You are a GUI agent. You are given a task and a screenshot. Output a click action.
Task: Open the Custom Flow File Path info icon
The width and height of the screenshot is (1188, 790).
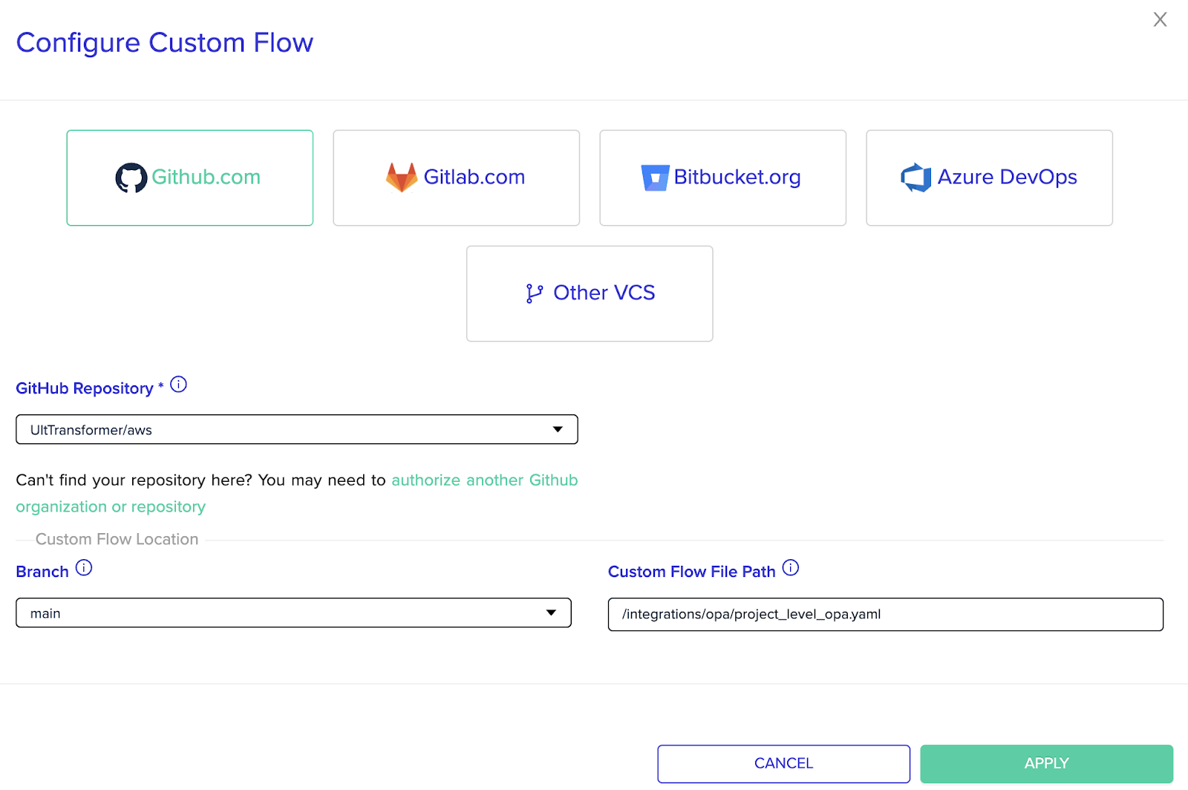coord(792,568)
